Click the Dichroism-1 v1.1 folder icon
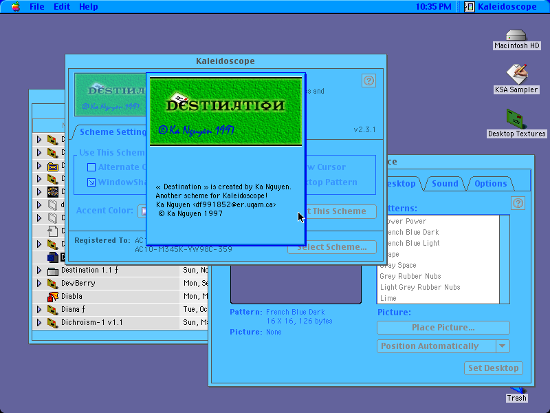Image resolution: width=550 pixels, height=413 pixels. pyautogui.click(x=53, y=322)
